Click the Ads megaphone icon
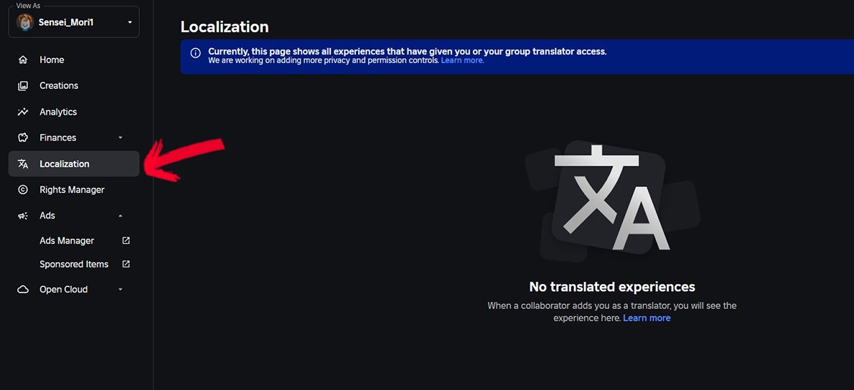Viewport: 854px width, 390px height. click(x=23, y=216)
